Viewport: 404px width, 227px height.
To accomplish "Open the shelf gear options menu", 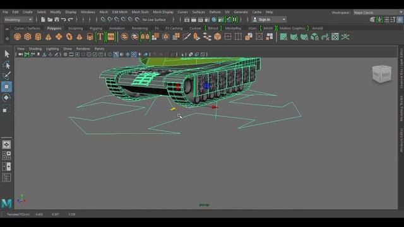I will click(7, 38).
